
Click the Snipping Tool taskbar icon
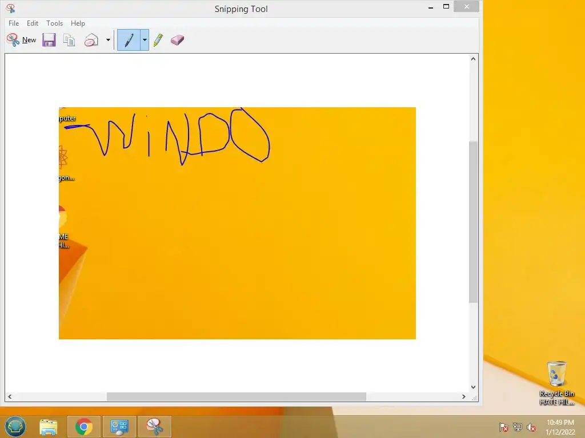pos(154,427)
